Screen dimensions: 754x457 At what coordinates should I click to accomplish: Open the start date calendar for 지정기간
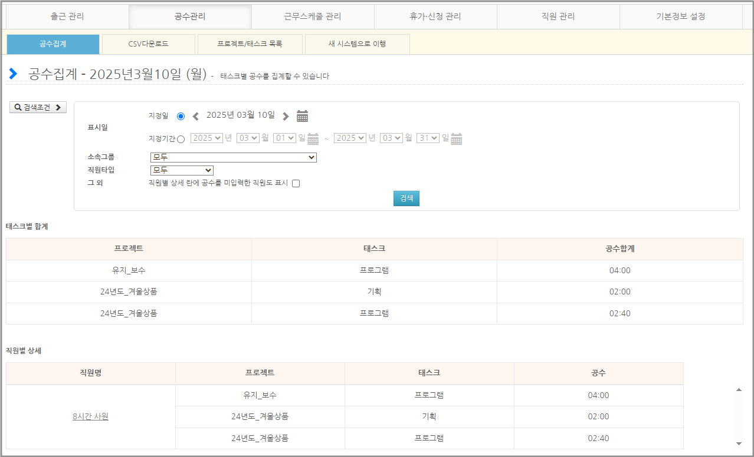[x=313, y=139]
